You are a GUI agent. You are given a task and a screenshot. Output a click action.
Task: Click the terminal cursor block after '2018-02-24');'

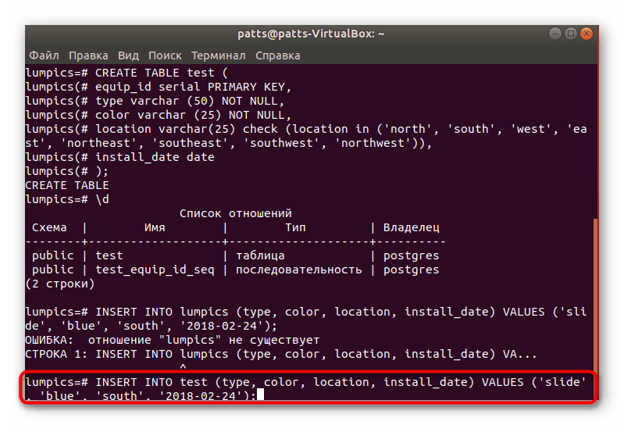[261, 395]
